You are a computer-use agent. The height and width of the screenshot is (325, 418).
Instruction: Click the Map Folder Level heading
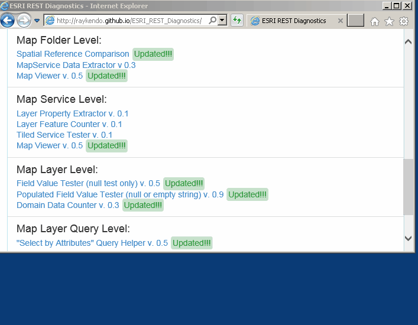59,40
